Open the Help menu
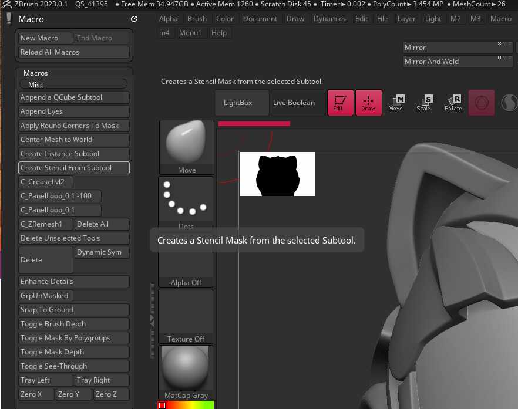Viewport: 518px width, 409px height. click(218, 33)
